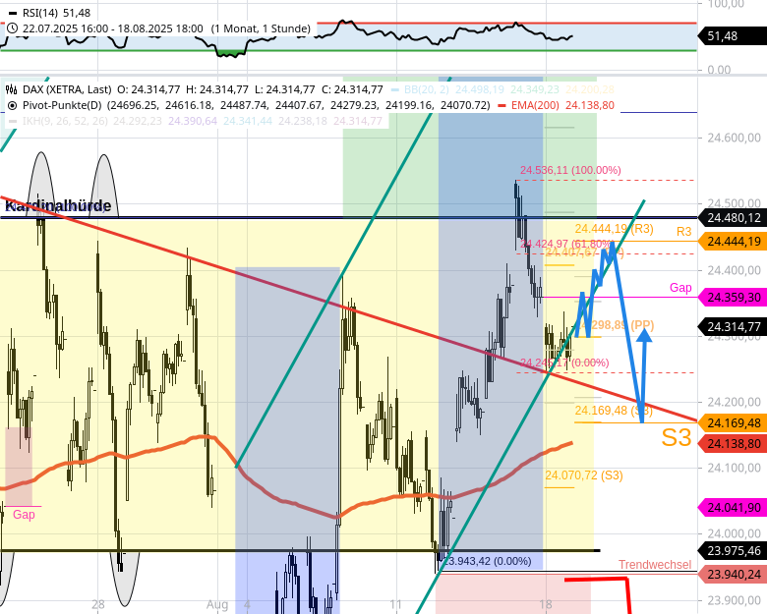Click the orange 24.444,19 price tag

pyautogui.click(x=733, y=241)
